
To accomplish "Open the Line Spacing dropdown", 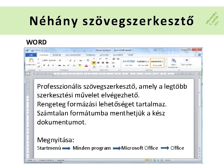I will click(114, 63).
